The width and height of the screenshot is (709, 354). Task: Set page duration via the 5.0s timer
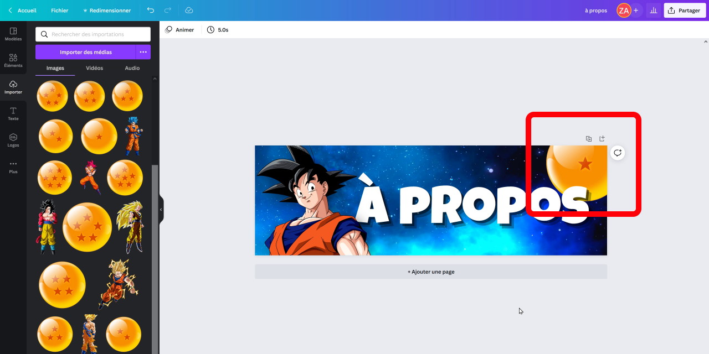(218, 30)
